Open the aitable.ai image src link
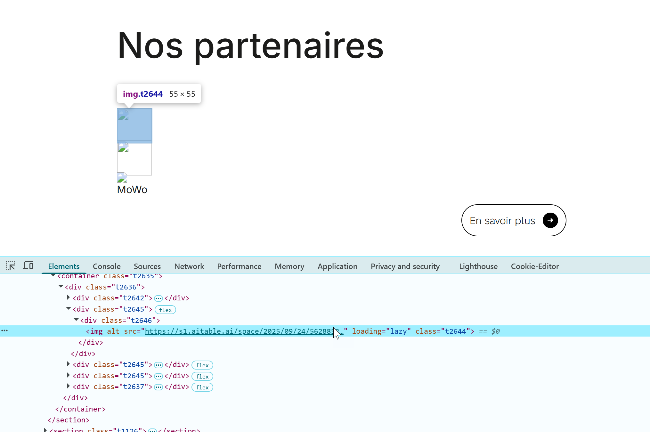Viewport: 650px width, 432px height. 239,331
